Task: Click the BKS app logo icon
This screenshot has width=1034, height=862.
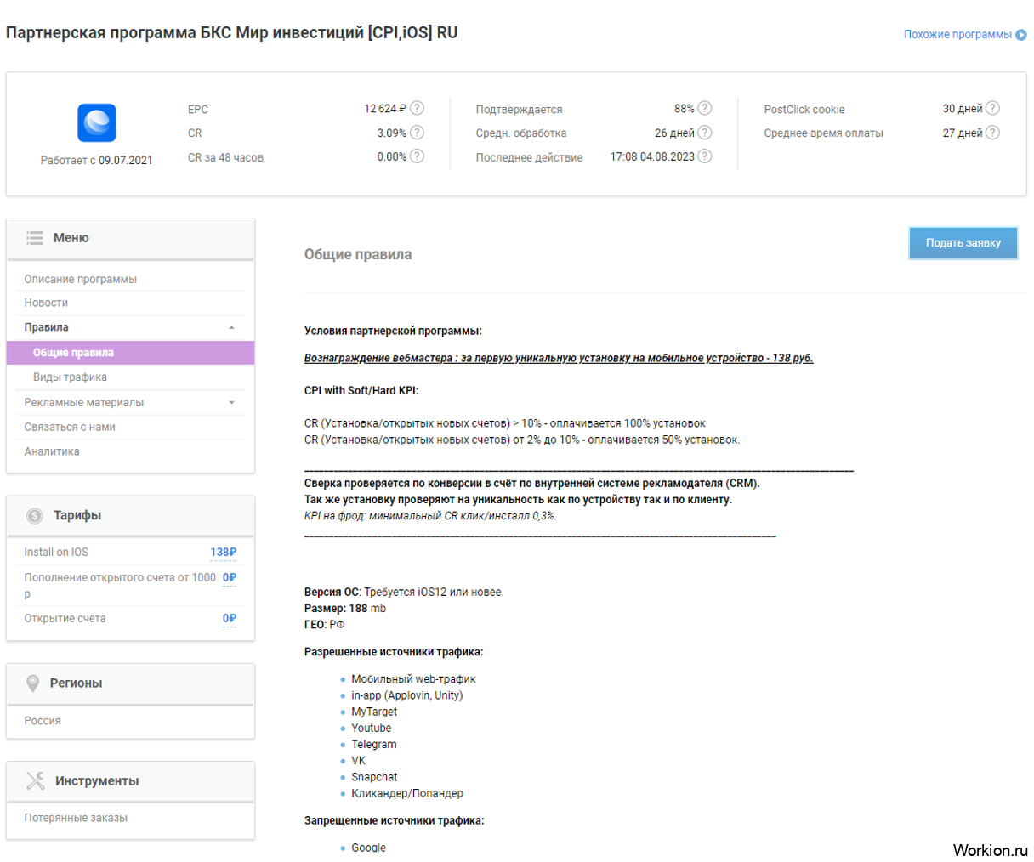Action: (x=97, y=123)
